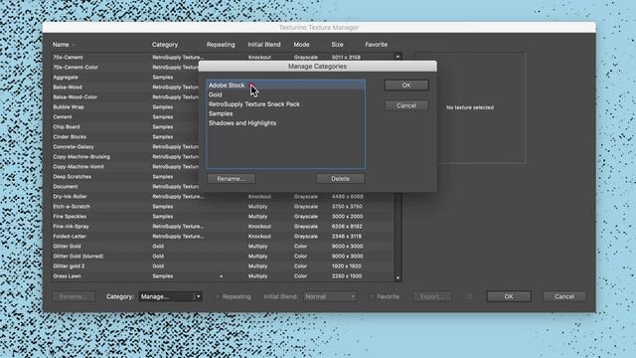This screenshot has height=358, width=636.
Task: Sort by the Favorite column header
Action: [376, 44]
